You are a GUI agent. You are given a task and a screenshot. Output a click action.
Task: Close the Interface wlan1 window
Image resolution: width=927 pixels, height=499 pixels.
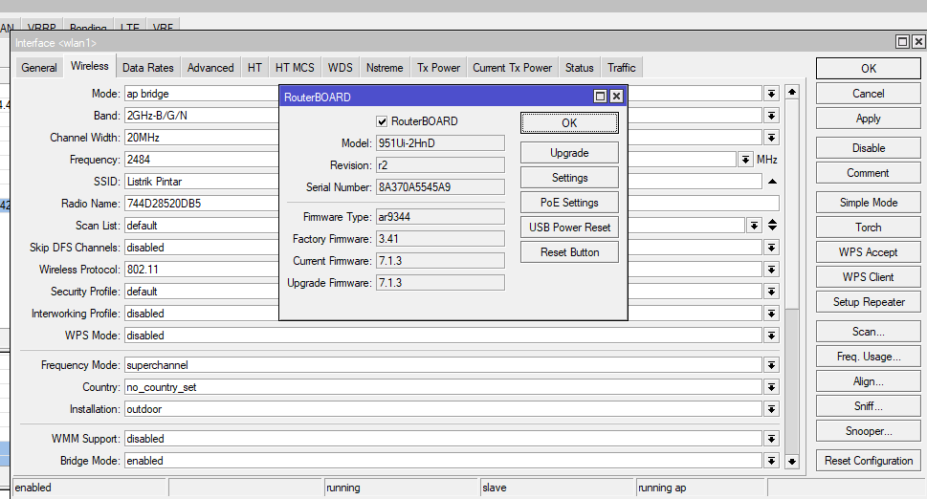click(918, 41)
